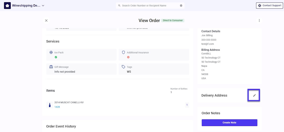Click the item quantity 1 badge

pyautogui.click(x=187, y=105)
